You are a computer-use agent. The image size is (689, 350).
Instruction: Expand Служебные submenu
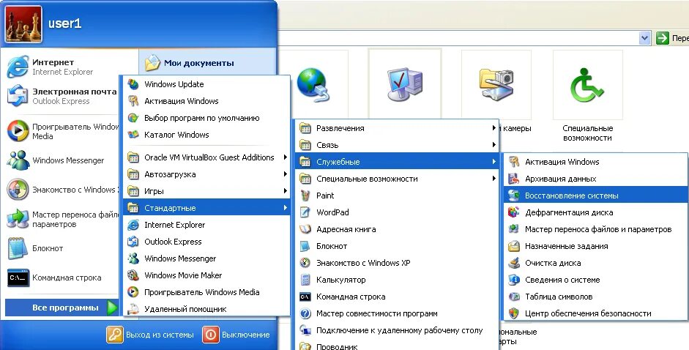[398, 162]
